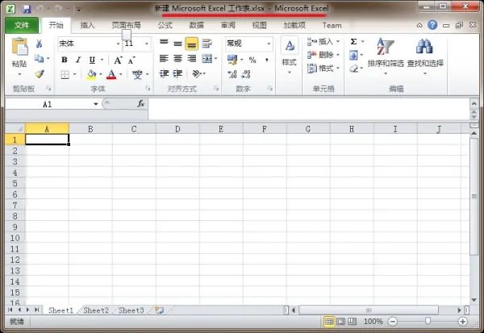Viewport: 484px width, 333px height.
Task: Open the 文件 File tab
Action: [x=22, y=25]
